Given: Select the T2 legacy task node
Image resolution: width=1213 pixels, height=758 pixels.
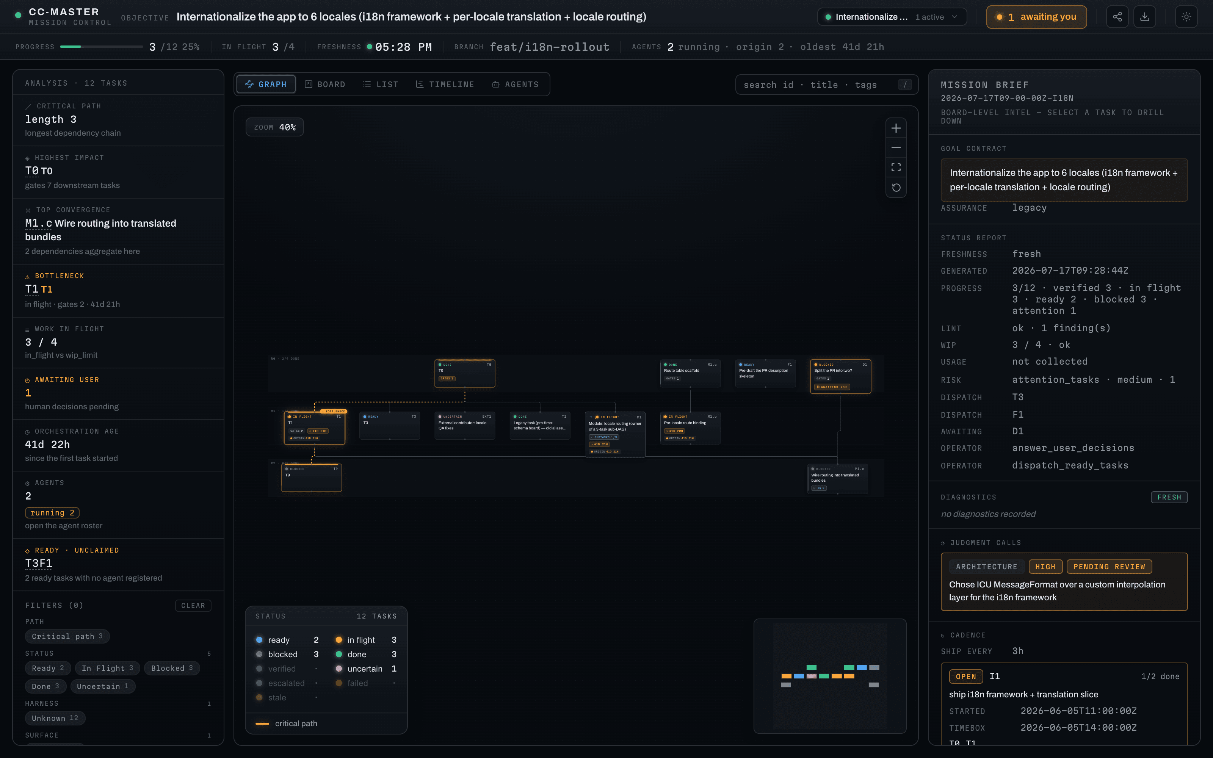Looking at the screenshot, I should [540, 426].
